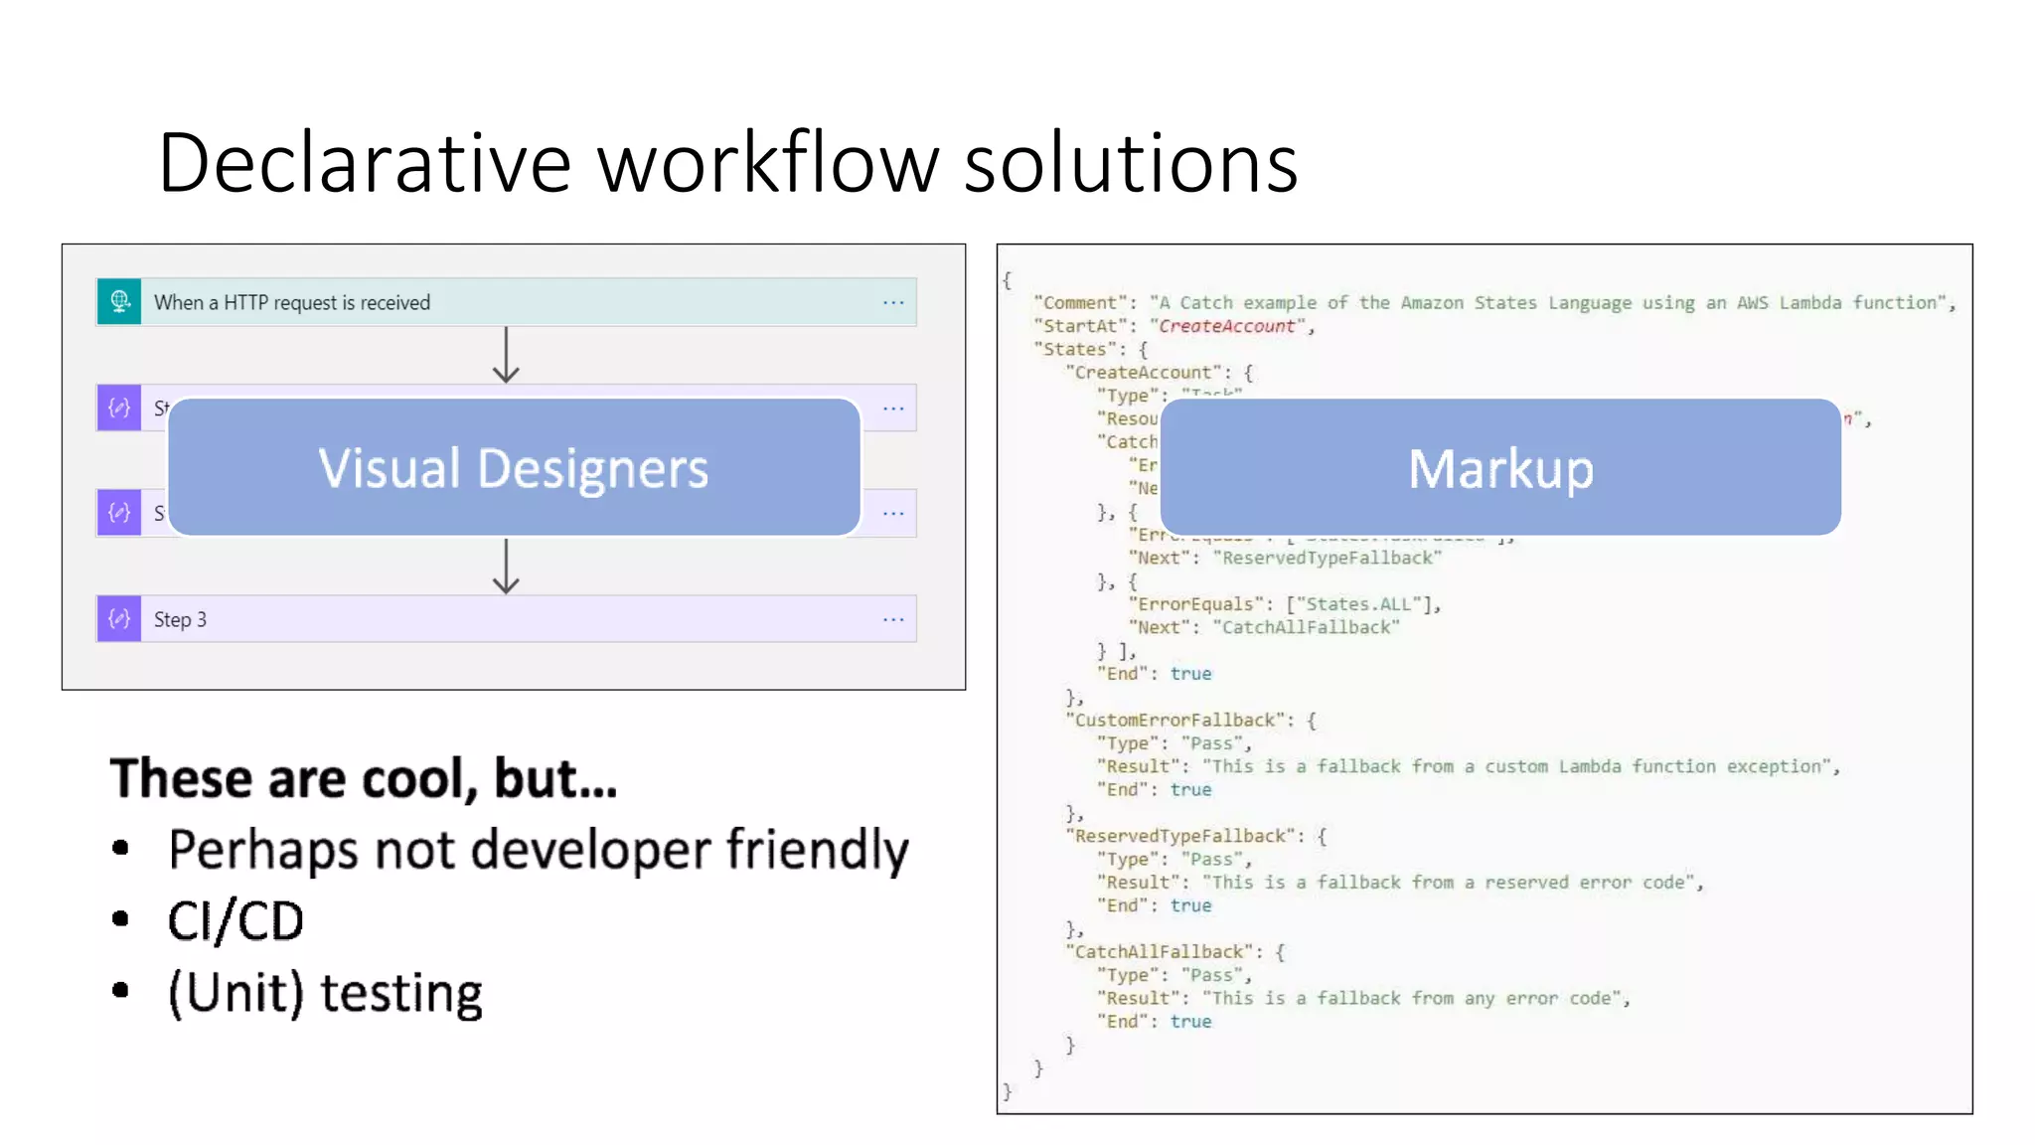This screenshot has height=1145, width=2035.
Task: Click the "ReservedTypeFallback": { state key
Action: coord(1196,836)
